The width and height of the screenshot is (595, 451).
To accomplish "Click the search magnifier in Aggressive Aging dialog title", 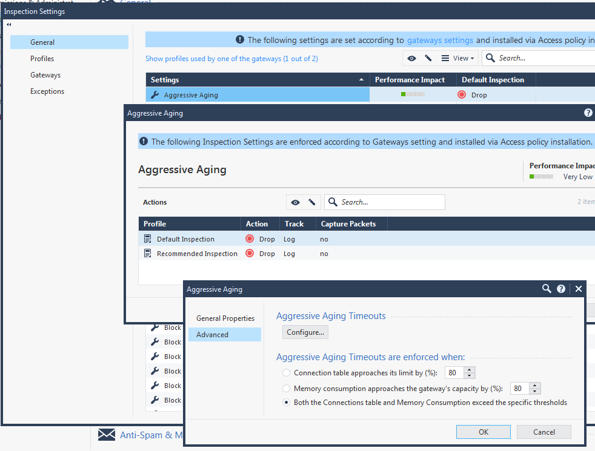I will [x=547, y=289].
